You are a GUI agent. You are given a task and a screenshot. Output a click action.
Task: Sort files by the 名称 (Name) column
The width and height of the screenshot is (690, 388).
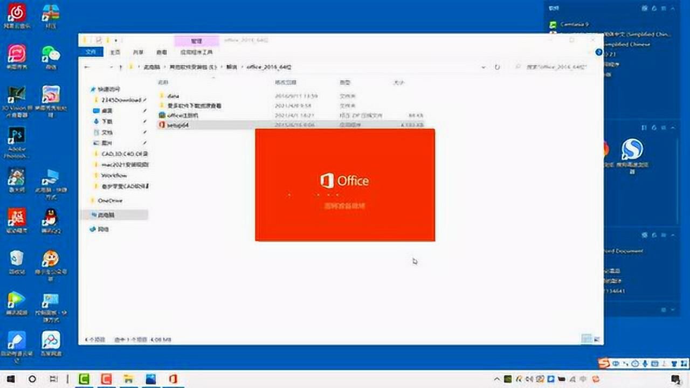[x=163, y=82]
